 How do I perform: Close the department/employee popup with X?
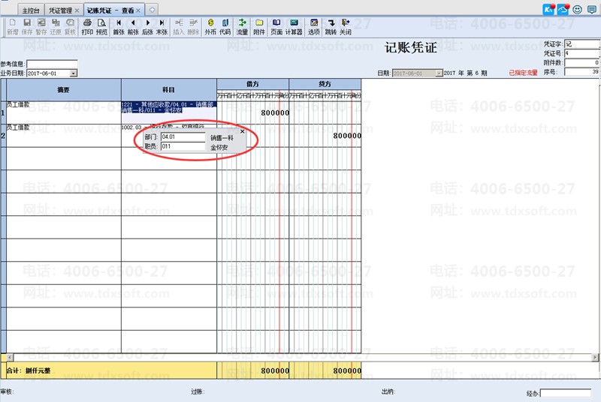(242, 131)
